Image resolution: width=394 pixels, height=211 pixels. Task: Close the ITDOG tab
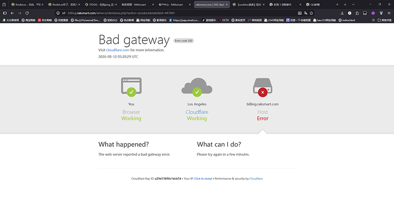click(116, 5)
